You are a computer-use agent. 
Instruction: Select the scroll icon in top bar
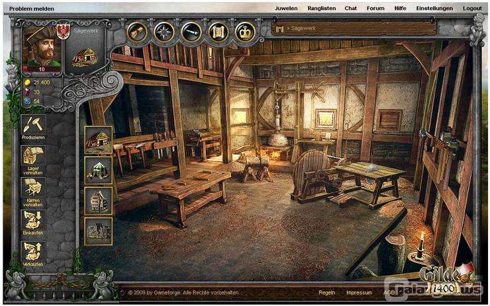tap(218, 31)
